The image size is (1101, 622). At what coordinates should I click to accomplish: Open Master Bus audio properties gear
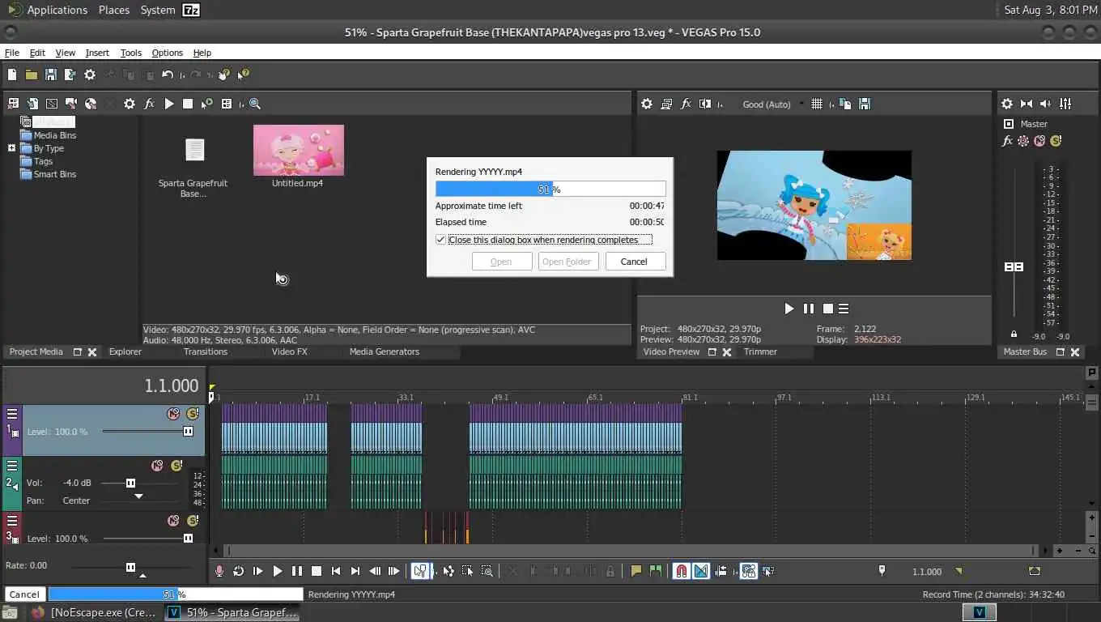(1007, 104)
